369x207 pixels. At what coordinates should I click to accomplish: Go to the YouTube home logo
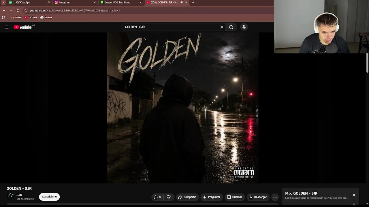pos(23,27)
